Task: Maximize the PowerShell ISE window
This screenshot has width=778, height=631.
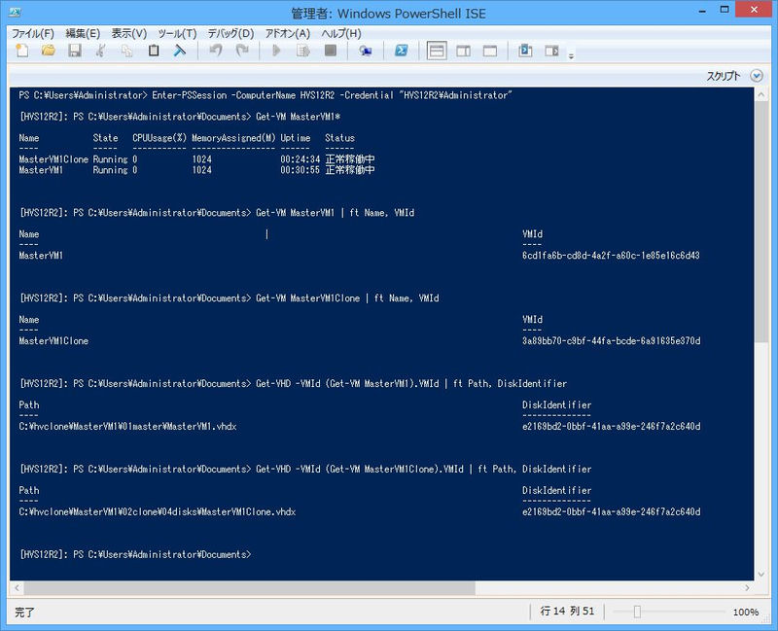Action: point(725,10)
